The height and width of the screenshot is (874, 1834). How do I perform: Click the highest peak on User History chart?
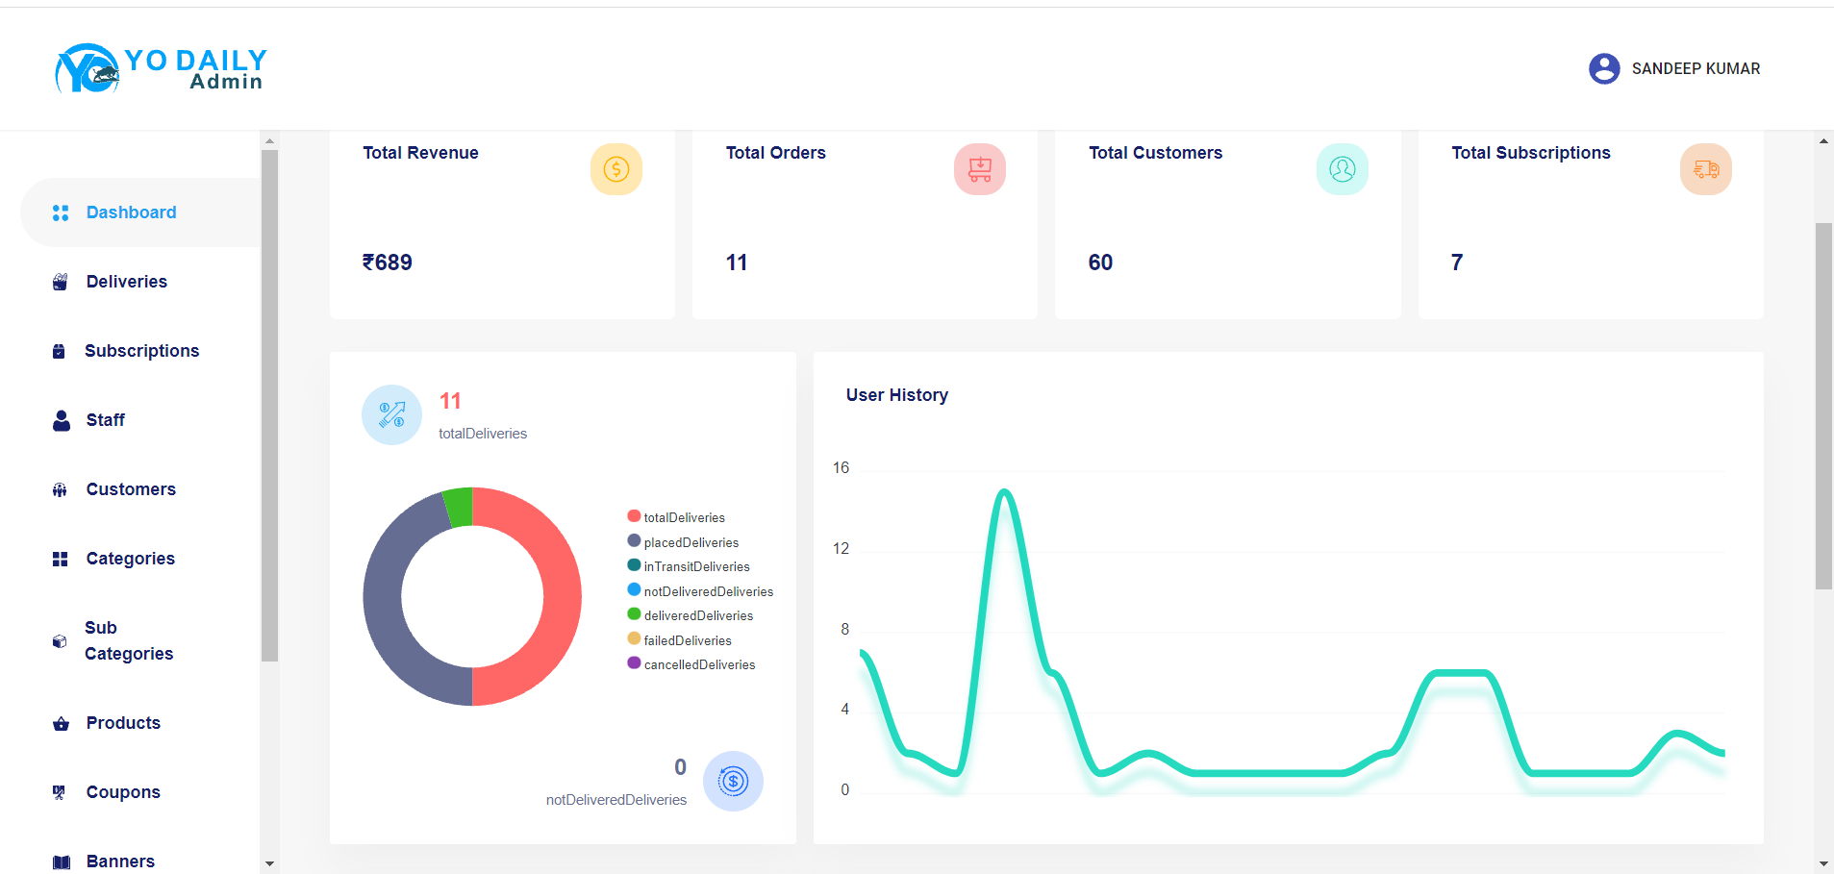[1004, 492]
